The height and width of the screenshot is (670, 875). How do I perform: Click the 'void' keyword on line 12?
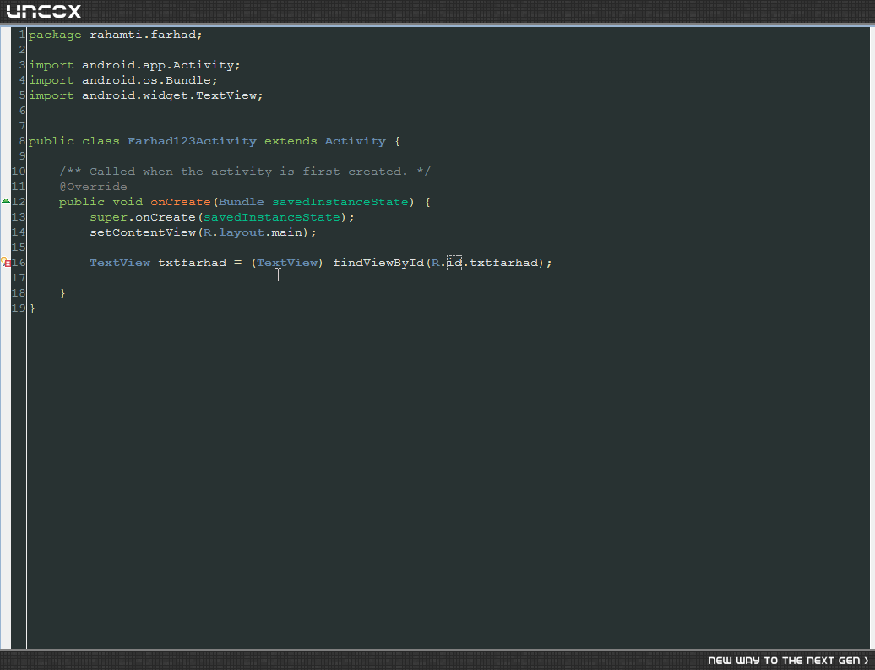pyautogui.click(x=128, y=202)
